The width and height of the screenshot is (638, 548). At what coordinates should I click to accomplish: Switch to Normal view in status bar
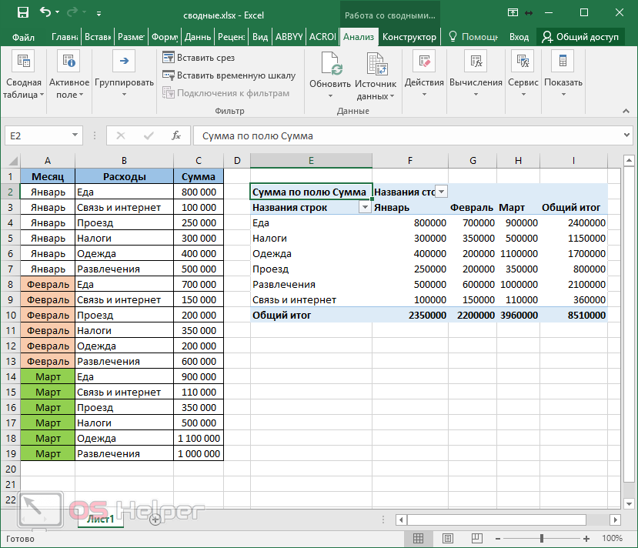pos(418,538)
